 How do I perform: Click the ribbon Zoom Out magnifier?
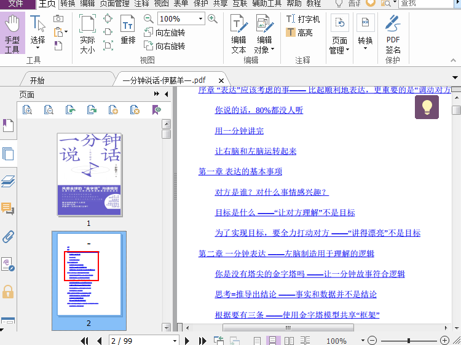pos(149,19)
